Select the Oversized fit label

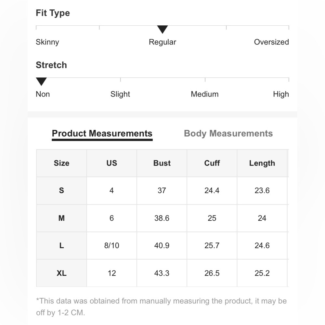click(x=271, y=42)
